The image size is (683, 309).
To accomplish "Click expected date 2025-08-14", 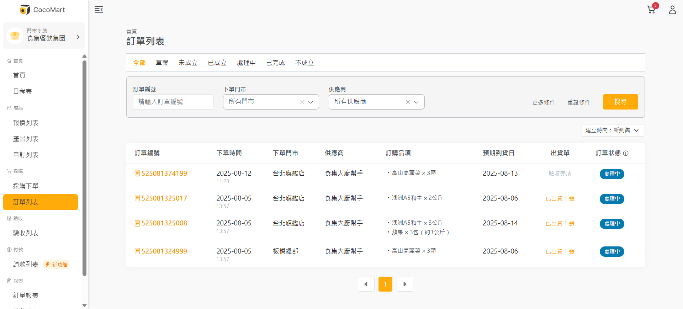I will 500,223.
